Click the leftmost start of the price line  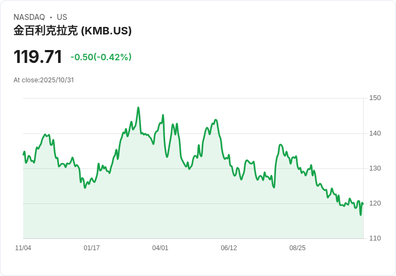pos(24,154)
